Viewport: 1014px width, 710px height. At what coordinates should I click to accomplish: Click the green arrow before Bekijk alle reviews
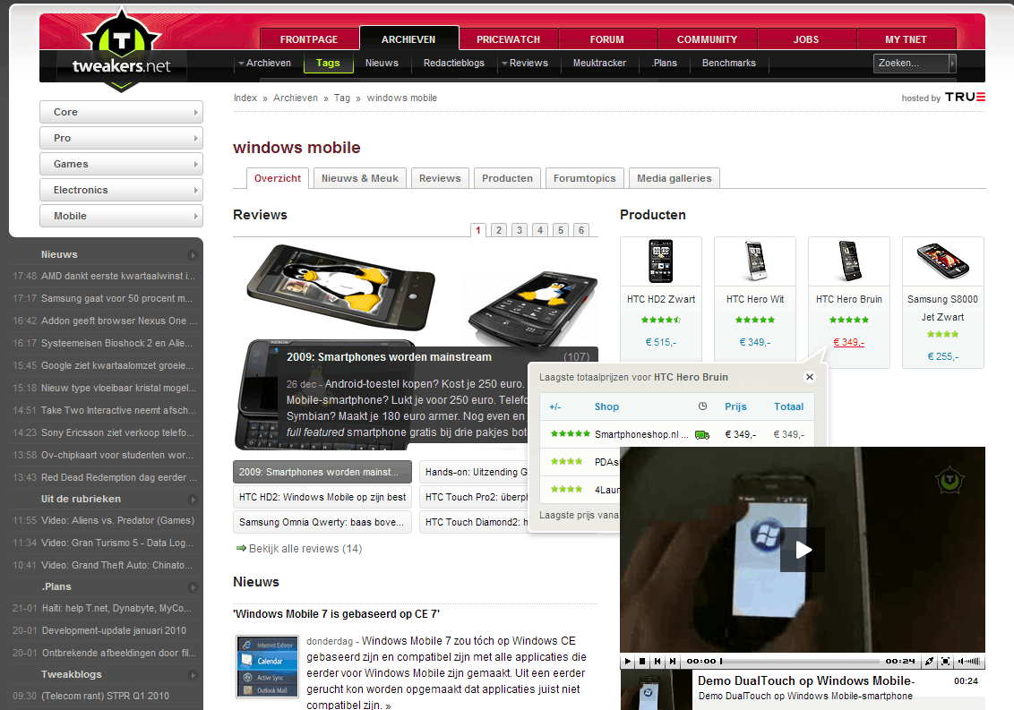[241, 548]
